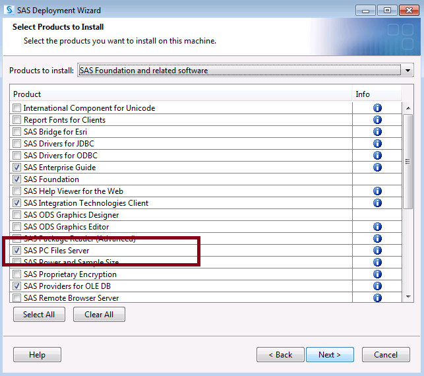Viewport: 424px width, 376px height.
Task: Click the Info column header
Action: [x=377, y=94]
